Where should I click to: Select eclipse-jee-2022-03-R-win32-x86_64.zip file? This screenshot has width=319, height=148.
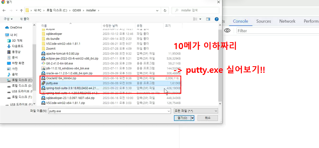pos(72,59)
